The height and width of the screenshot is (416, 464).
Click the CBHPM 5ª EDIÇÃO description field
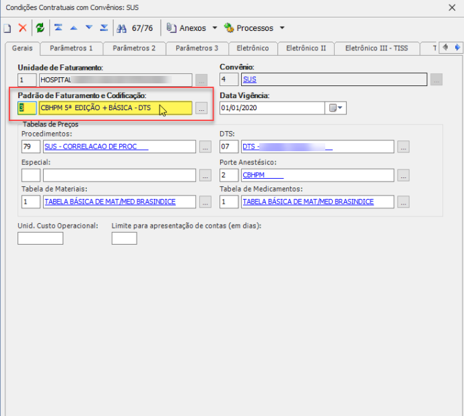tap(115, 108)
